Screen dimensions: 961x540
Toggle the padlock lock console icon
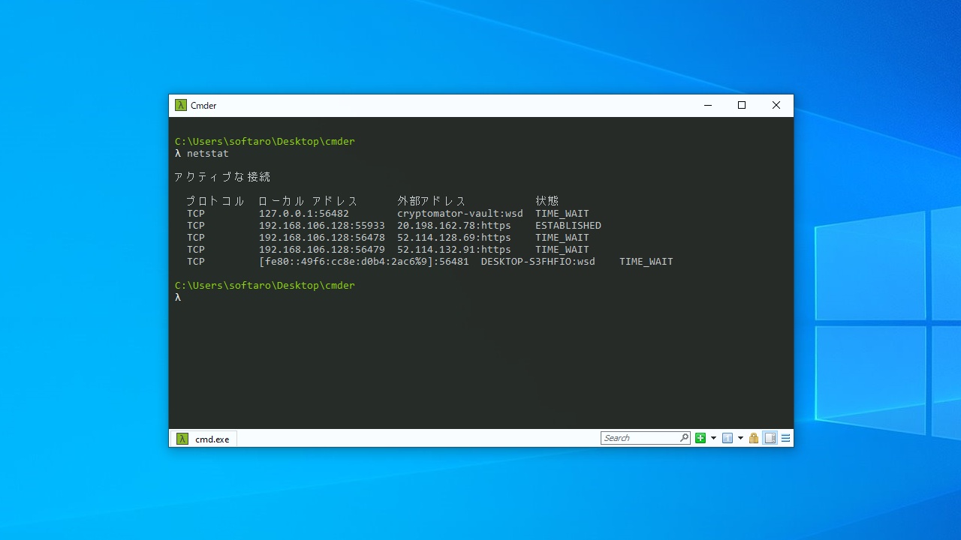[754, 438]
